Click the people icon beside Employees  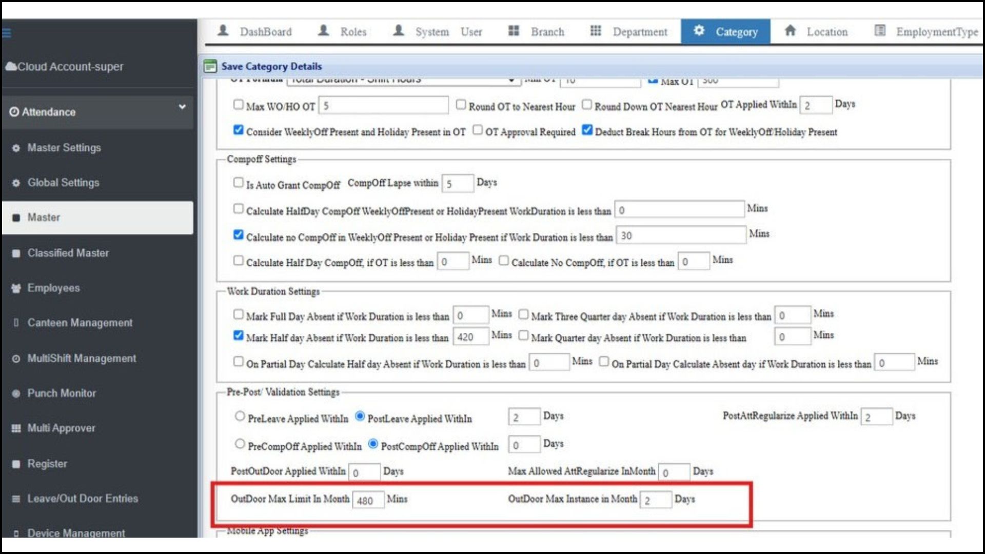click(16, 288)
